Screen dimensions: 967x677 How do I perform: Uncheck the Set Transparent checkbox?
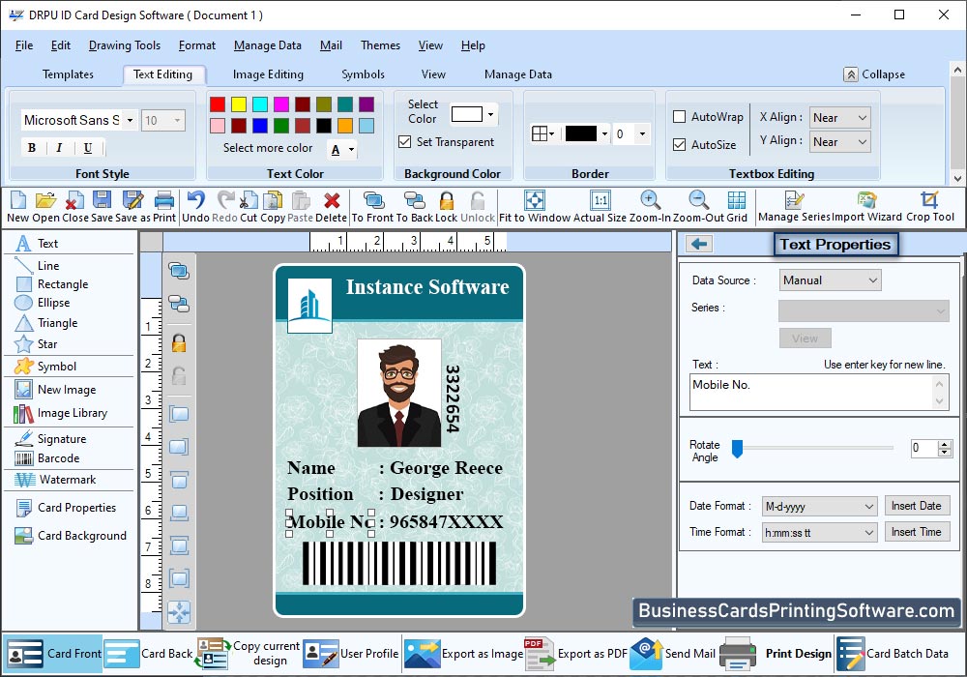[x=404, y=142]
